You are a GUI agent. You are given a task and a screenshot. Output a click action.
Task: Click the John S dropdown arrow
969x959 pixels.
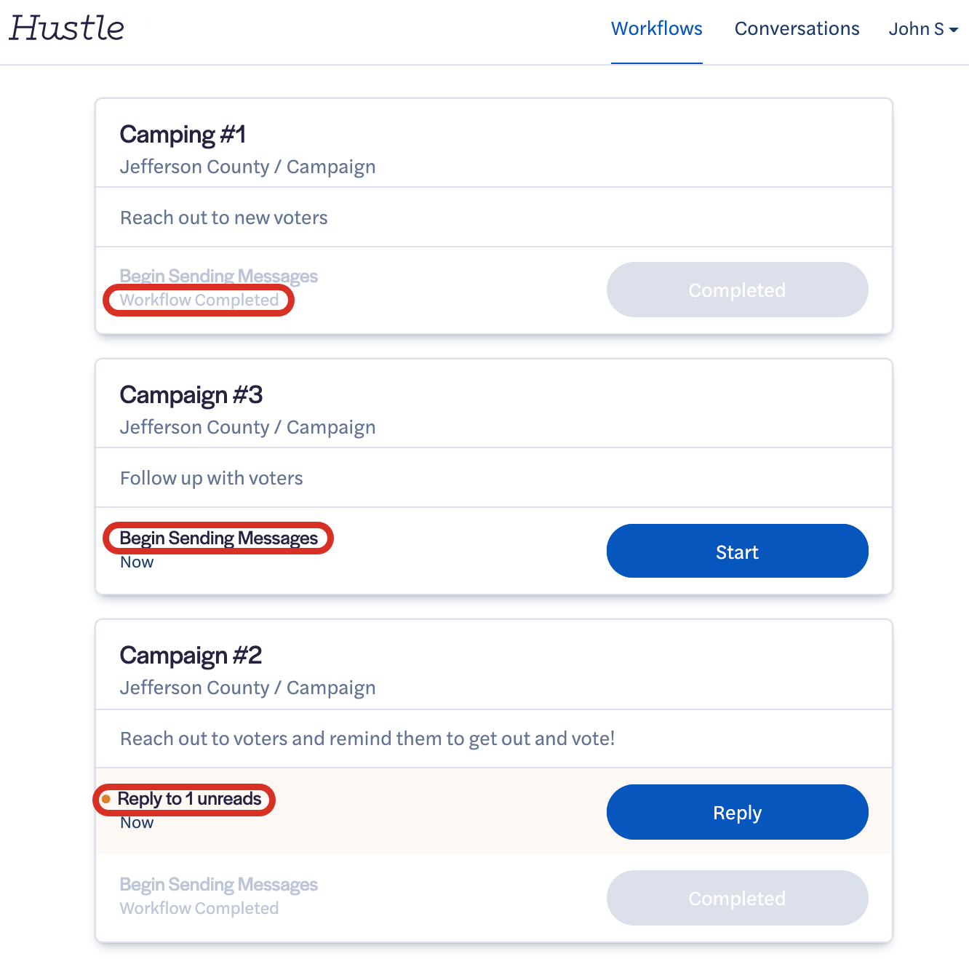953,30
